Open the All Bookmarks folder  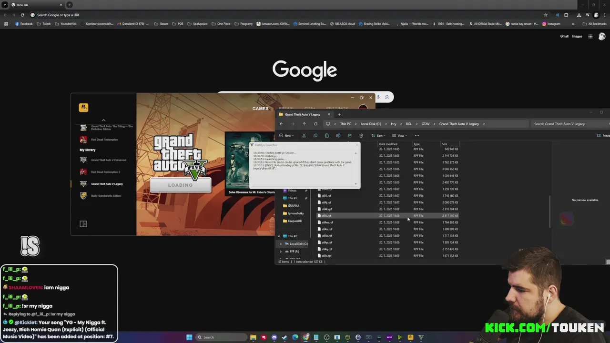tap(594, 24)
